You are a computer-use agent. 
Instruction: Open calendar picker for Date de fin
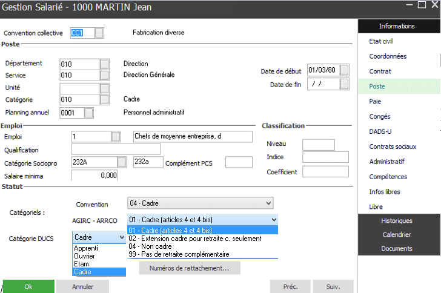344,84
